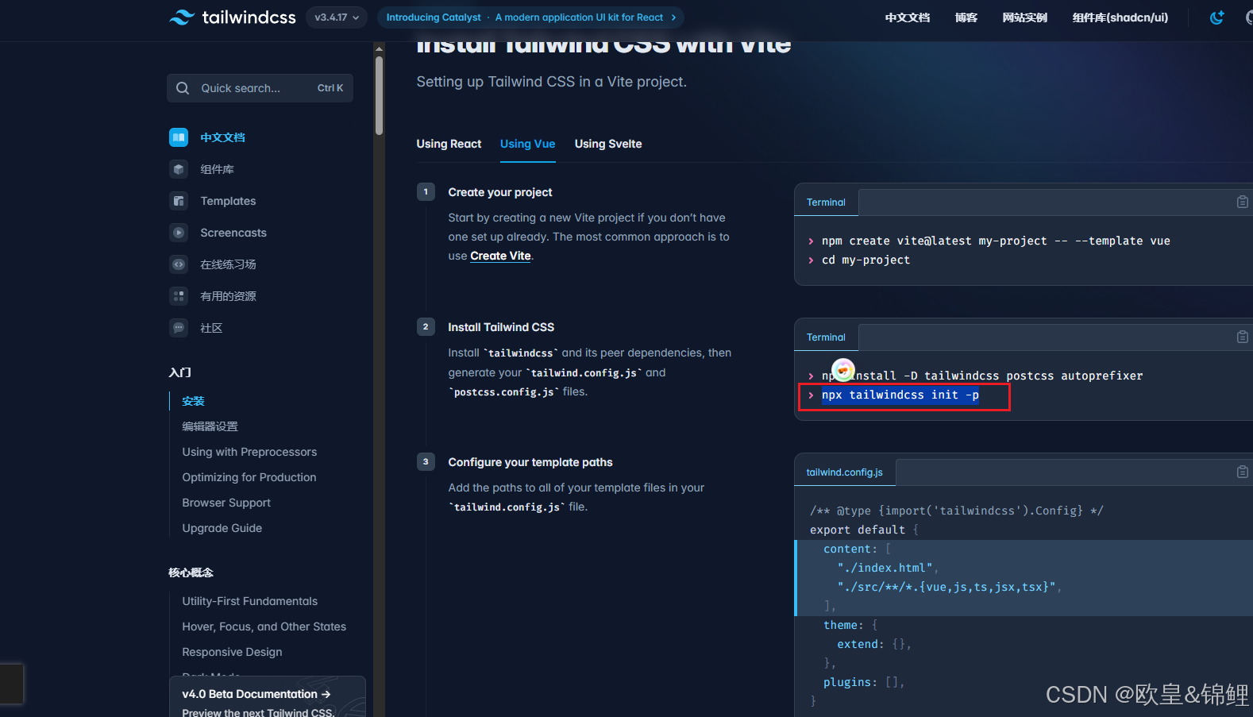Select the Terminal tab of step 1
The height and width of the screenshot is (717, 1253).
click(826, 202)
